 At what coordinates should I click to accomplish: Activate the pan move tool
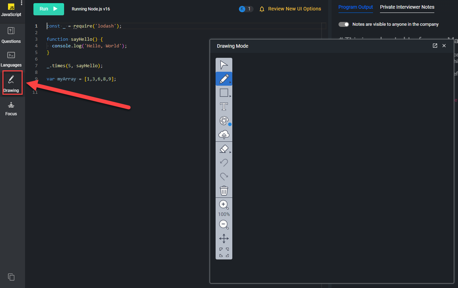(x=224, y=239)
